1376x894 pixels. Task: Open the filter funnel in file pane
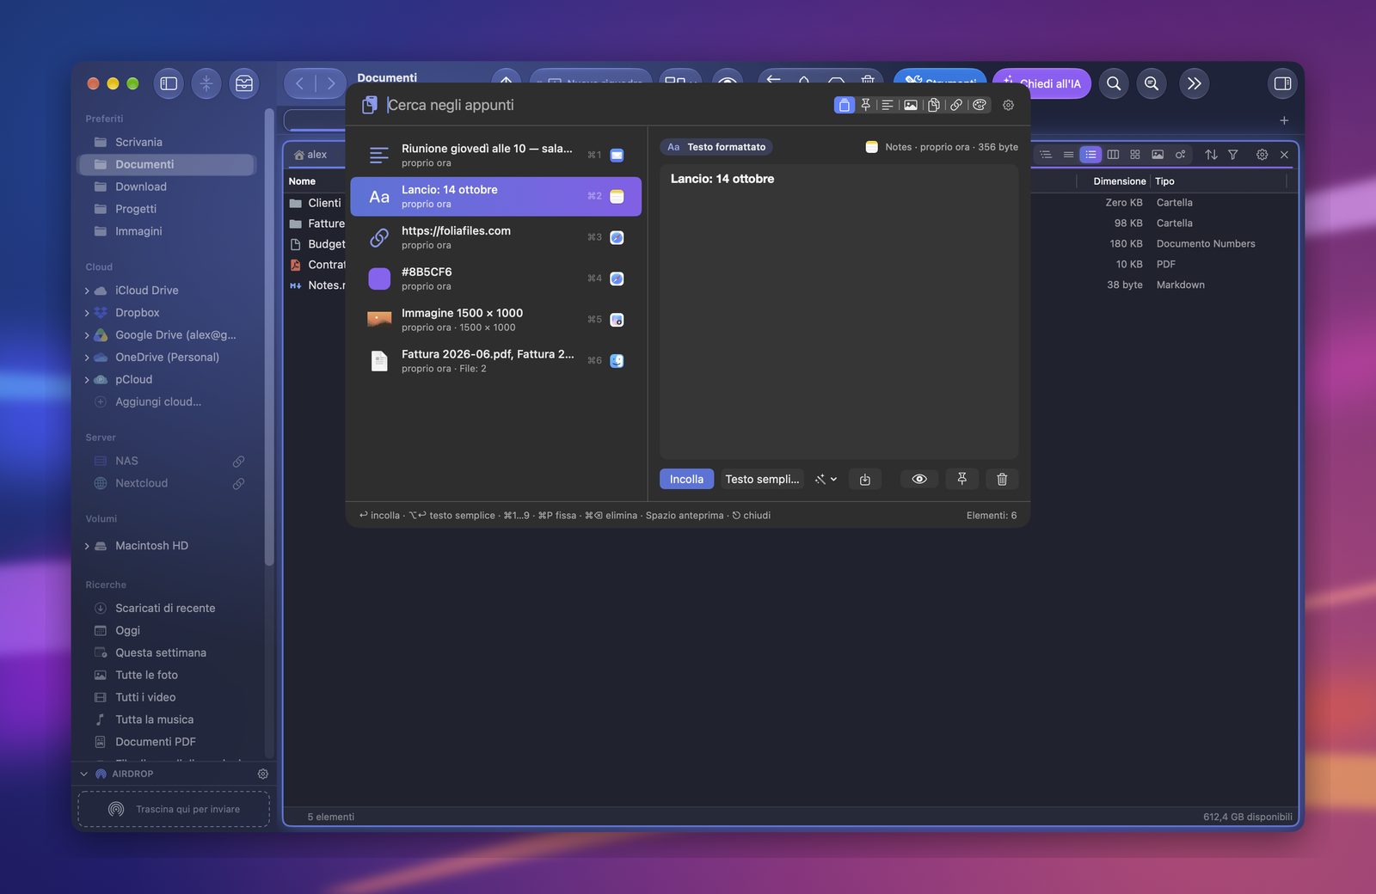point(1233,155)
